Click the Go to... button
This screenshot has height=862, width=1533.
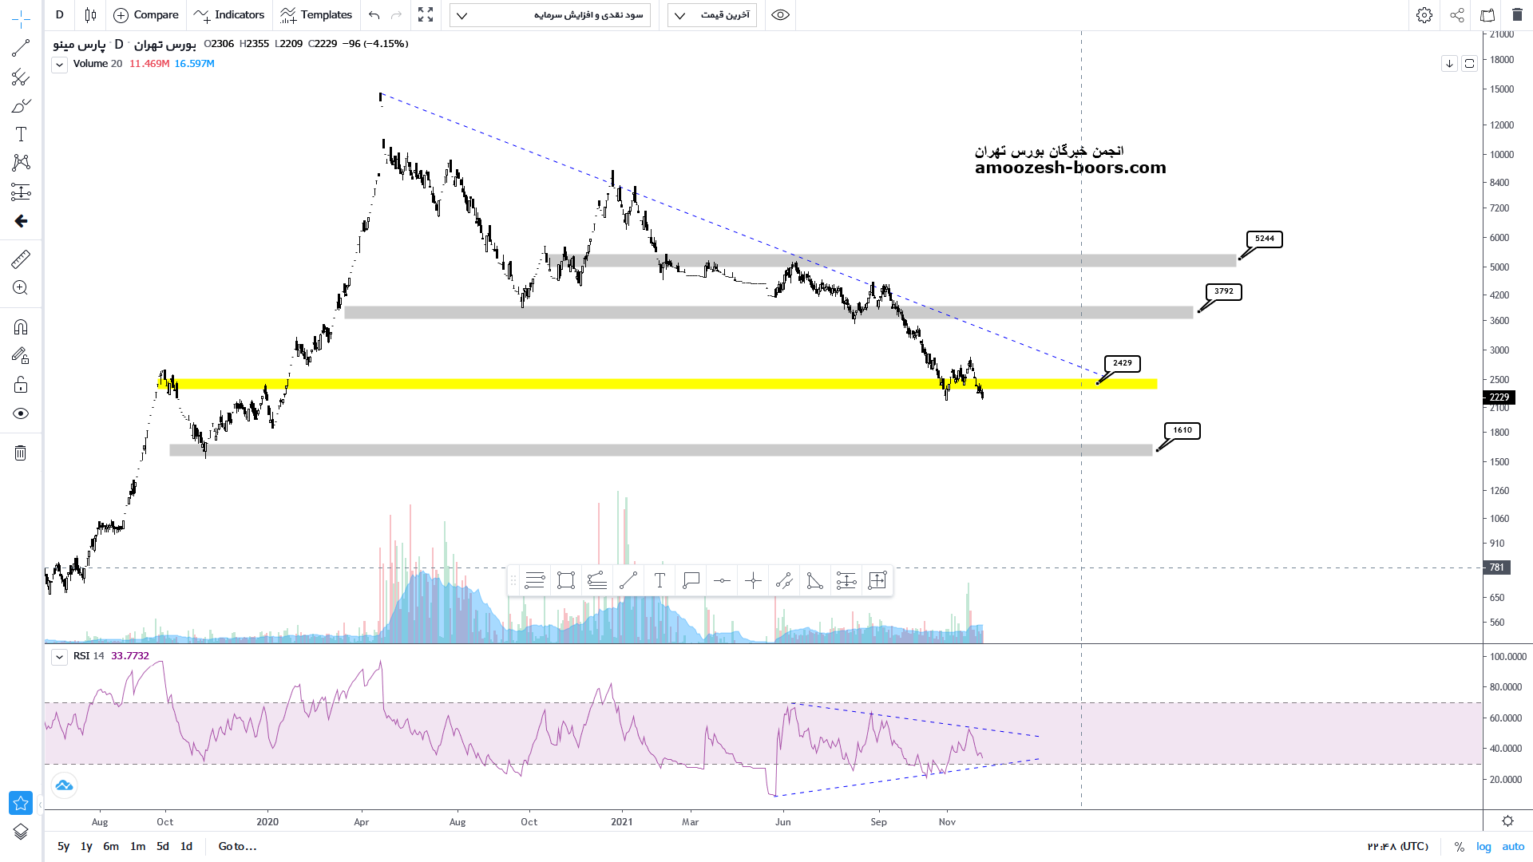coord(237,846)
